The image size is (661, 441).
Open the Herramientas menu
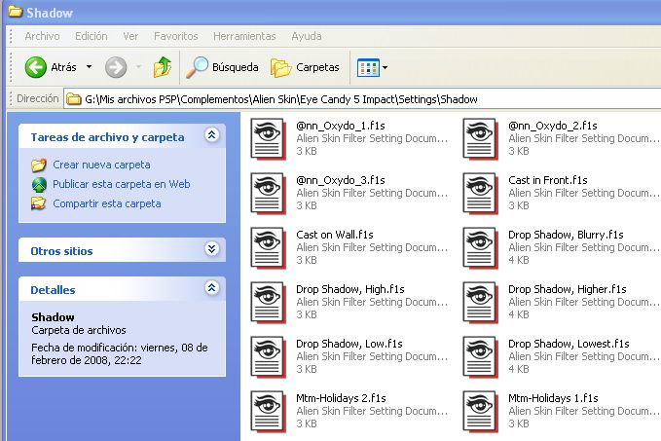244,36
